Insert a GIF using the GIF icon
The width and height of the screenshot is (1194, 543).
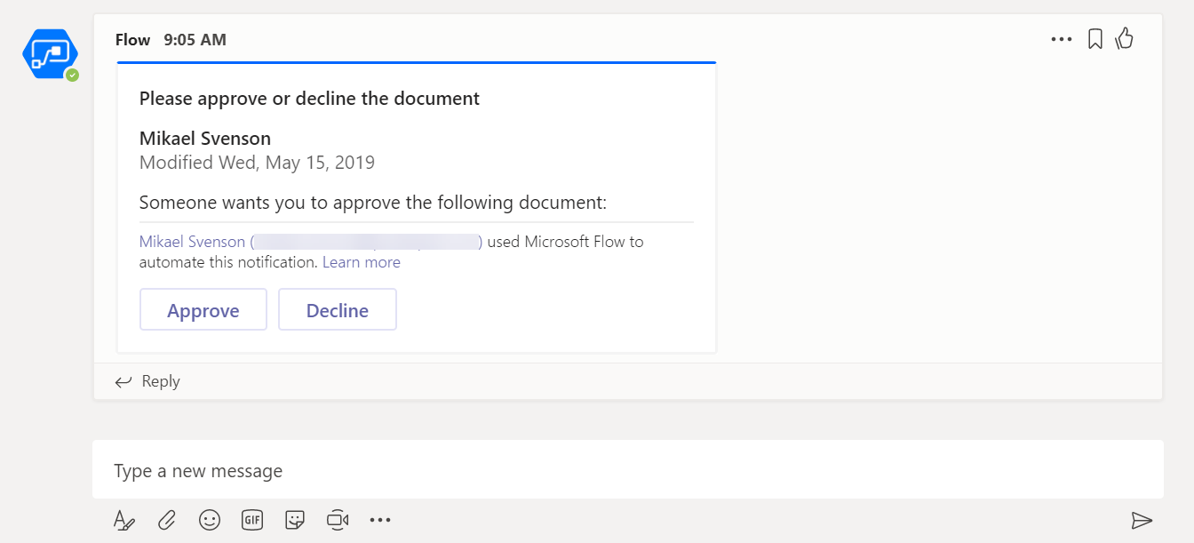point(252,520)
